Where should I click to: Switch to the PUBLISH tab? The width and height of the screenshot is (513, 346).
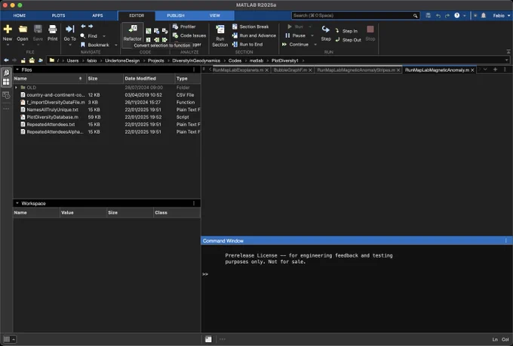[176, 15]
